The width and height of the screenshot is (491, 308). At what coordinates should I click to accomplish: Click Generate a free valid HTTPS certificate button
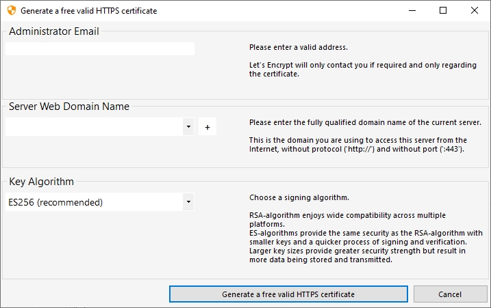point(288,294)
